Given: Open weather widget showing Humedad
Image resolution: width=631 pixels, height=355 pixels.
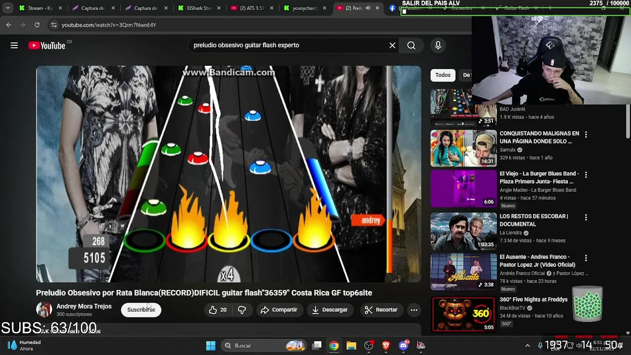Looking at the screenshot, I should pos(25,346).
